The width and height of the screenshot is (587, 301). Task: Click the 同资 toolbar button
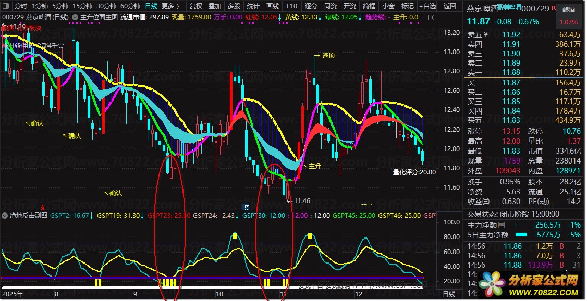[x=330, y=6]
